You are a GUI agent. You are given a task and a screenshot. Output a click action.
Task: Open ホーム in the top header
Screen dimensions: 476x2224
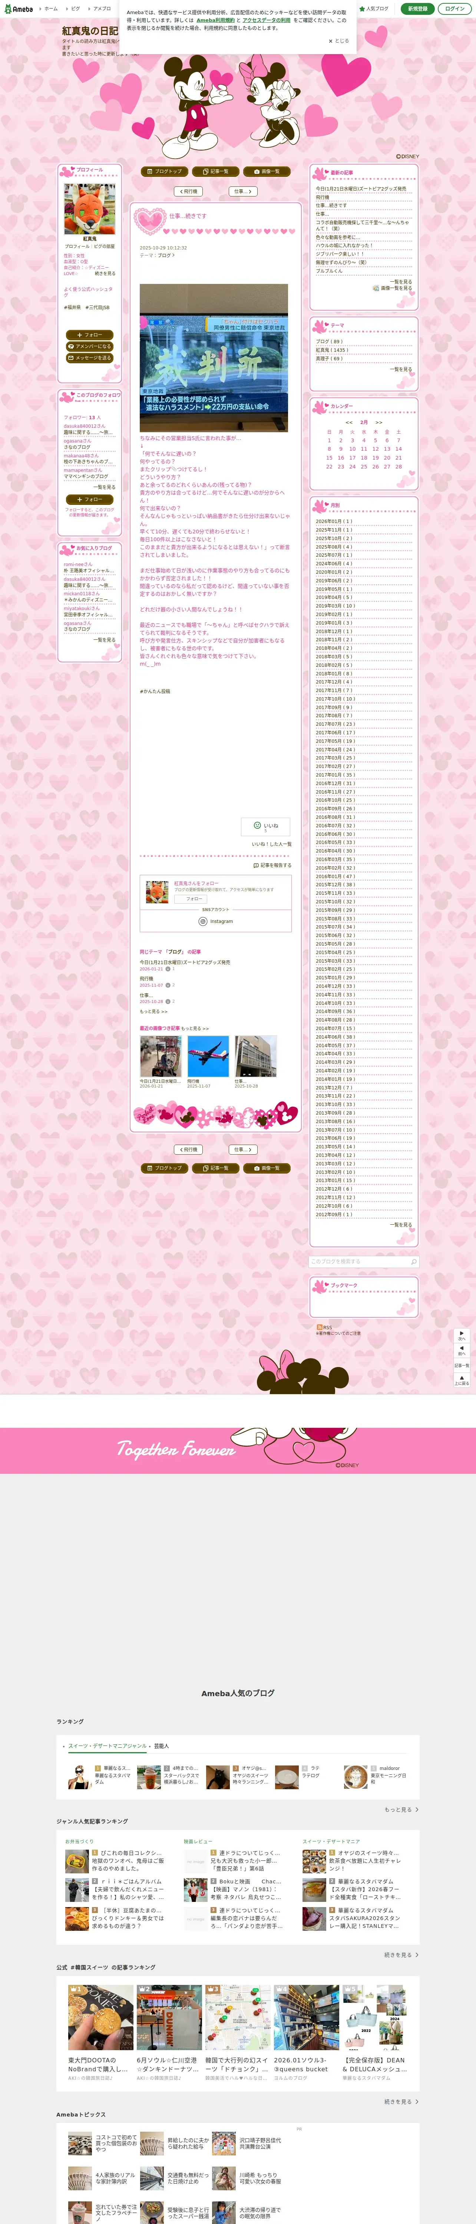51,9
